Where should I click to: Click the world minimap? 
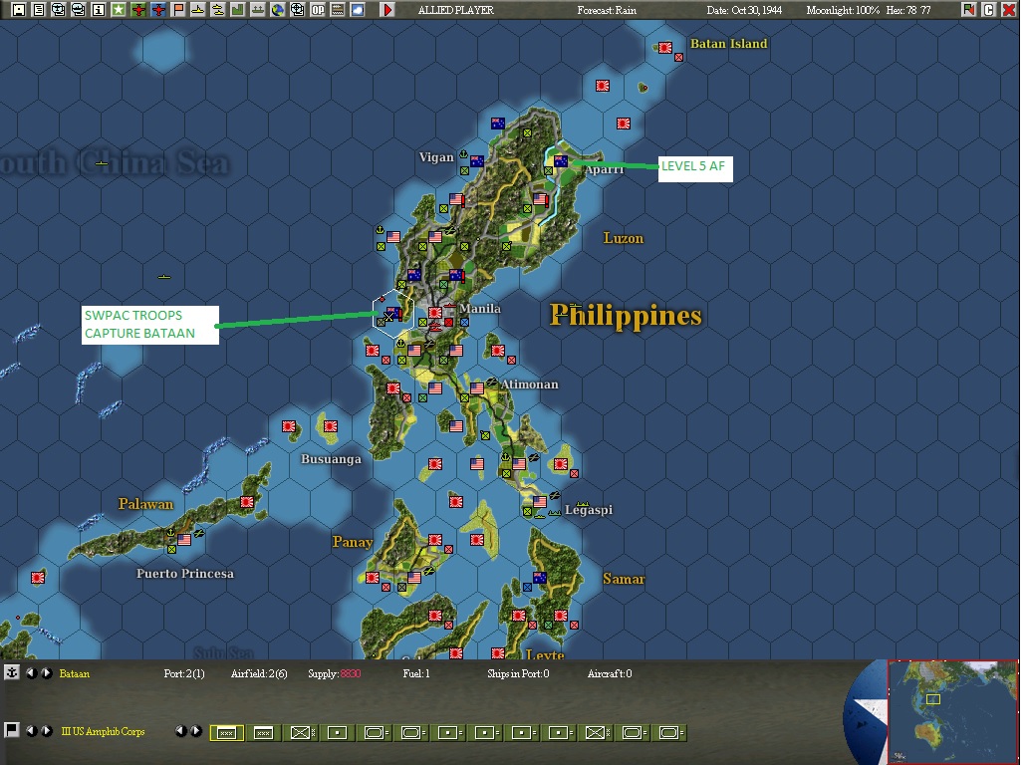click(952, 711)
